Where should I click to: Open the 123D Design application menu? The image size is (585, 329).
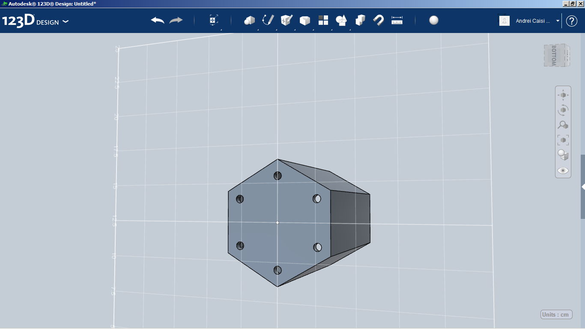coord(35,21)
